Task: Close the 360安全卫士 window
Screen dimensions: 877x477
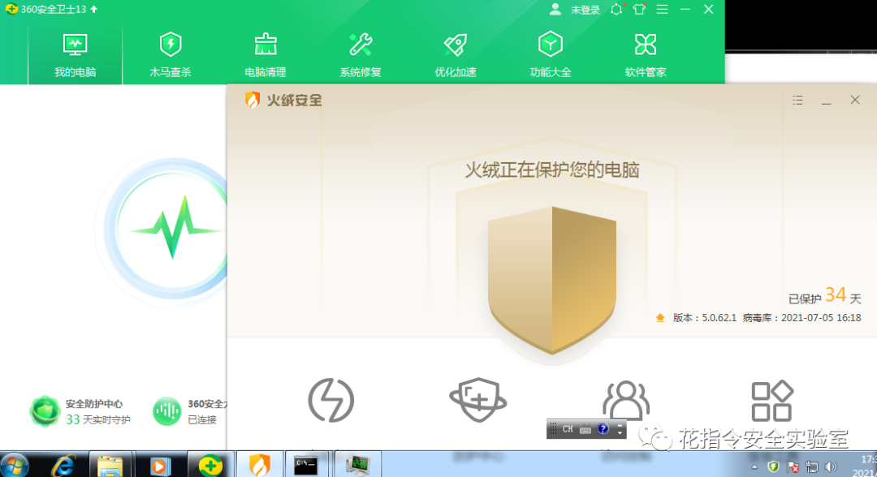Action: point(709,9)
